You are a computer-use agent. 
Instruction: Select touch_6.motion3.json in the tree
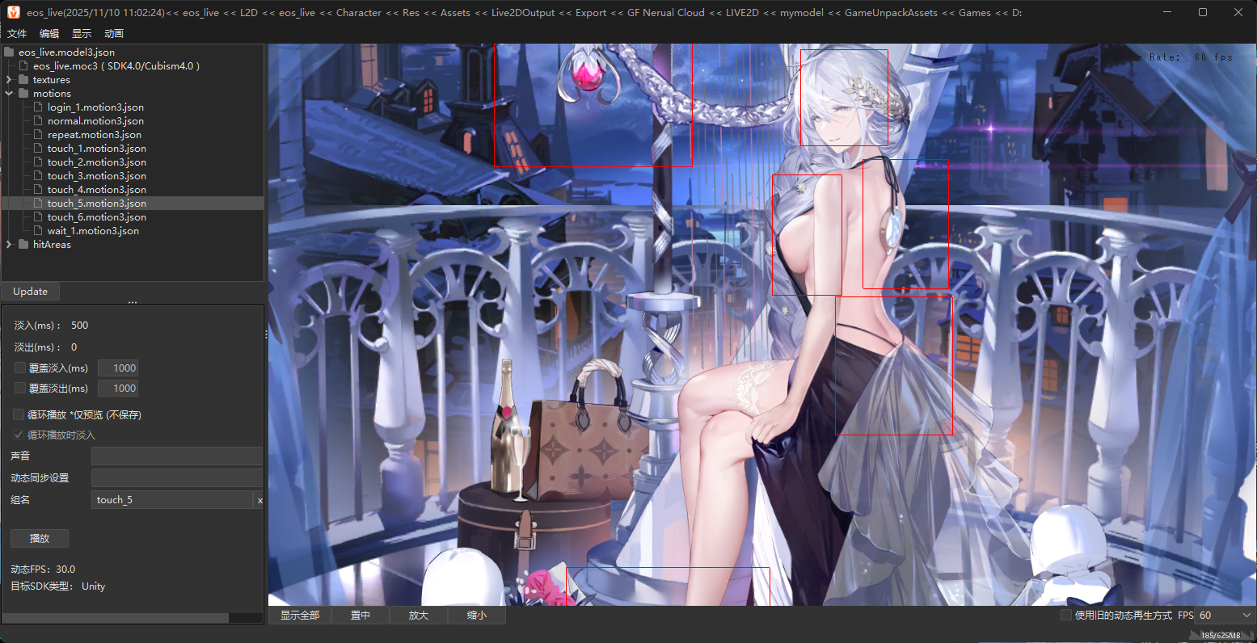pyautogui.click(x=97, y=216)
